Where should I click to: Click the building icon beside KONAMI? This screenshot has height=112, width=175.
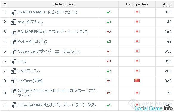(x=14, y=42)
